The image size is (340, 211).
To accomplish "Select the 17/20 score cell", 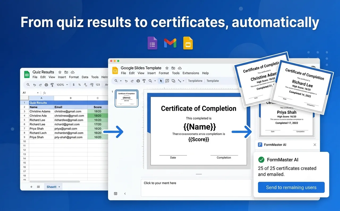I will tap(98, 124).
